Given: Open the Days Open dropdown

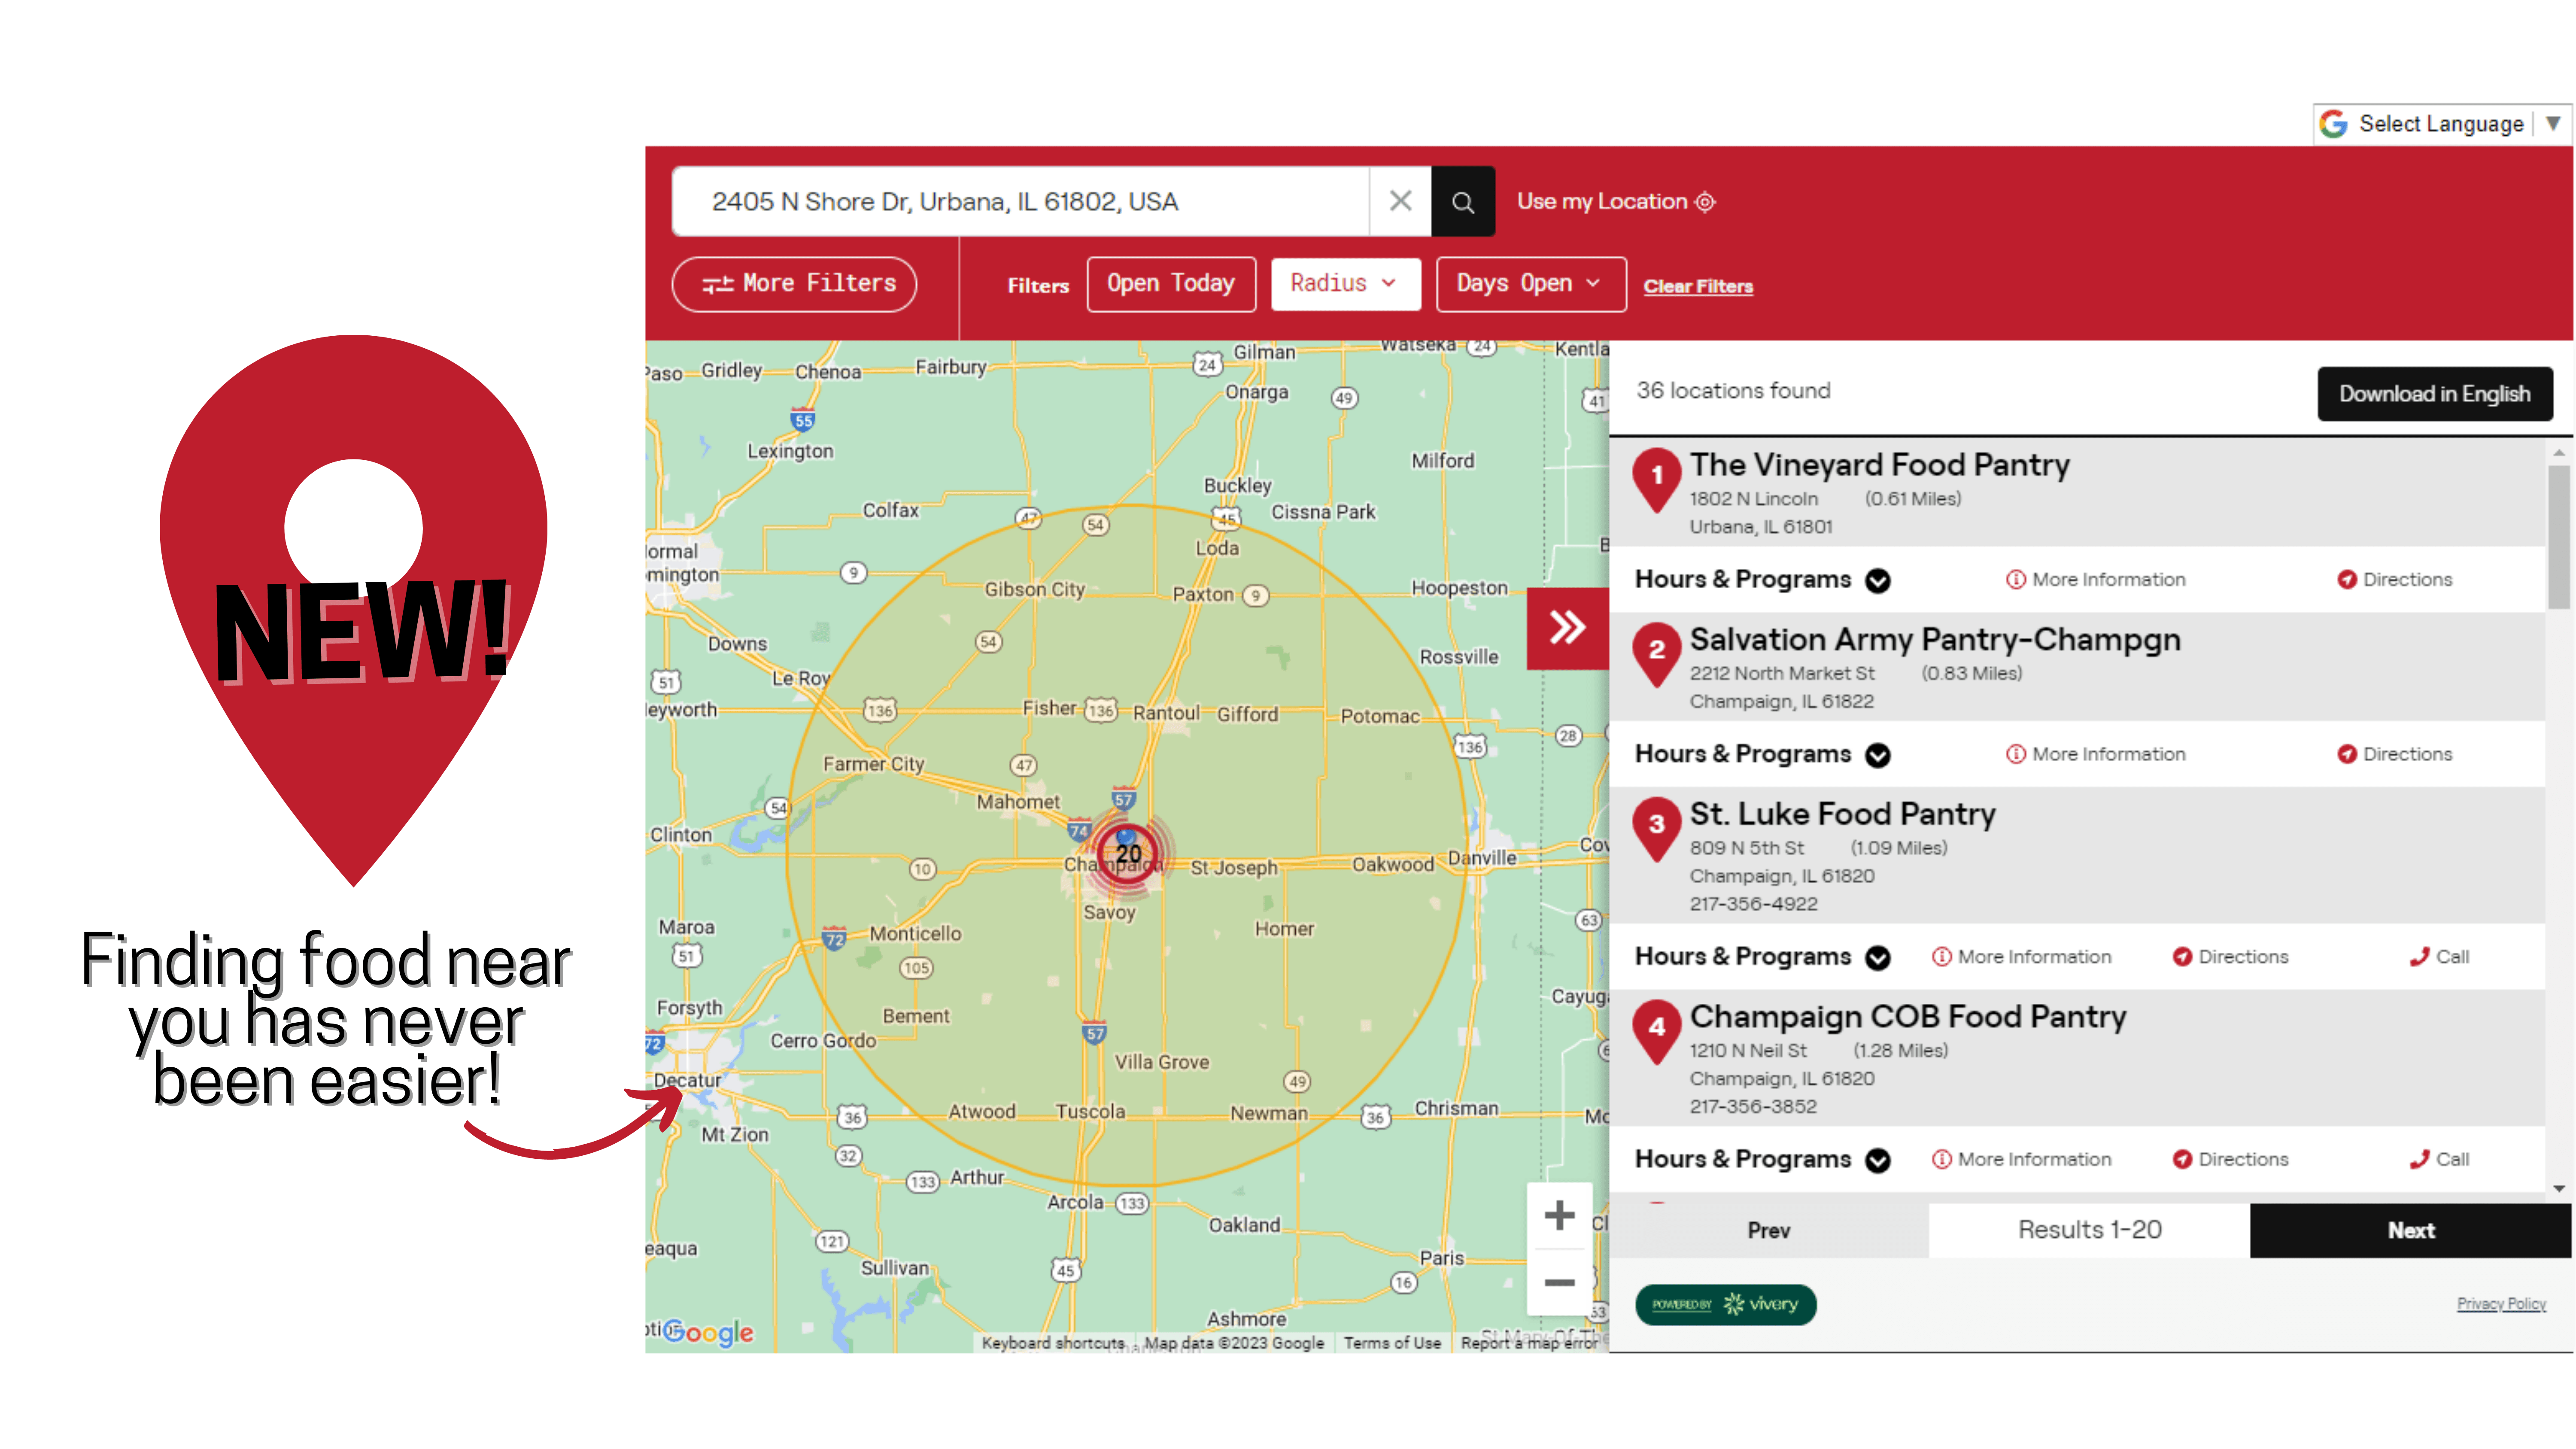Looking at the screenshot, I should 1530,284.
